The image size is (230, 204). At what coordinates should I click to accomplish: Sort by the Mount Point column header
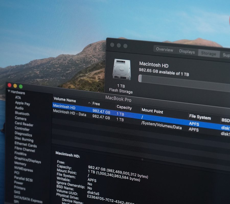pyautogui.click(x=152, y=111)
